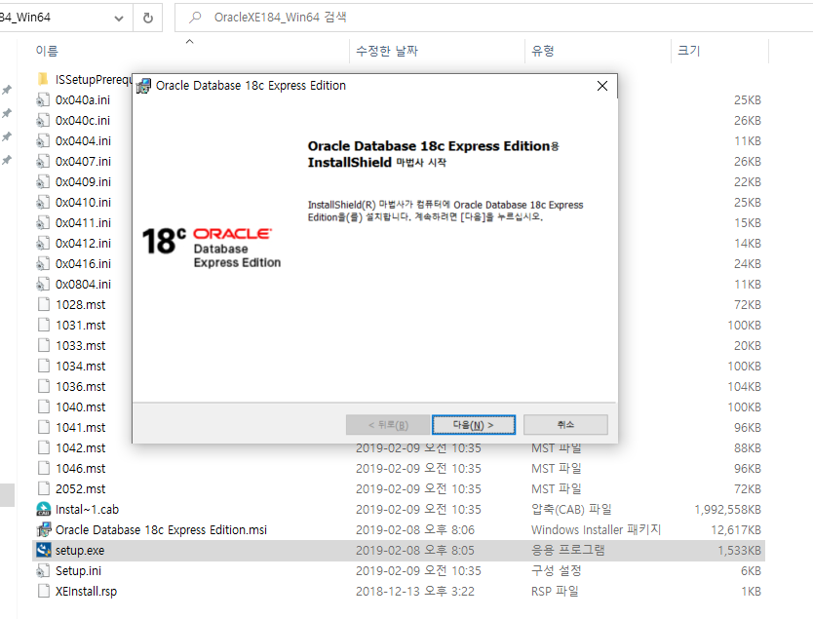Select 0x040a.ini file icon
Image resolution: width=813 pixels, height=619 pixels.
tap(44, 99)
